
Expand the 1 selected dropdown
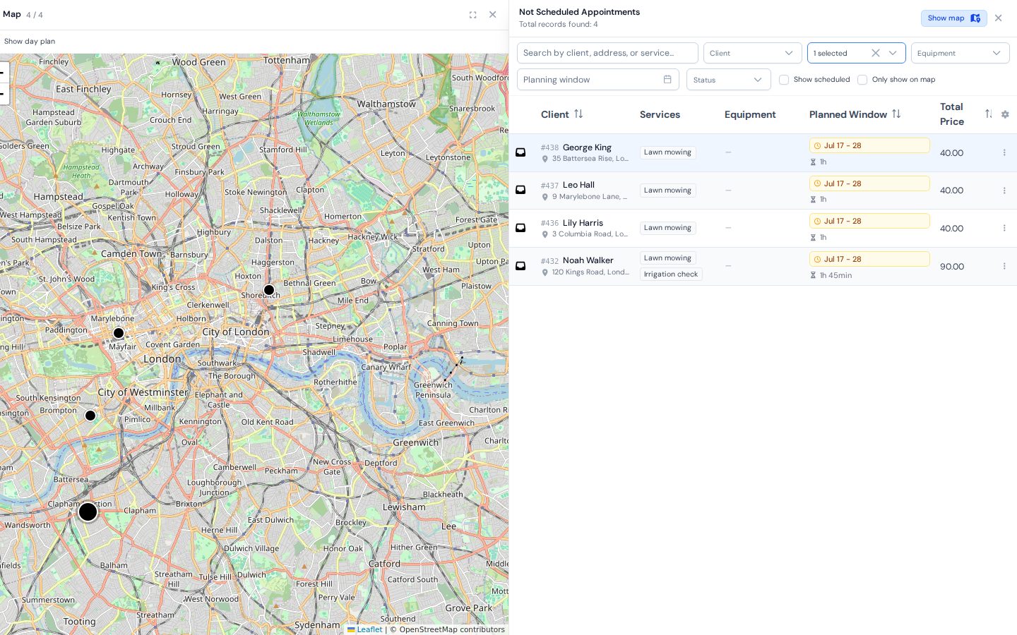coord(893,53)
